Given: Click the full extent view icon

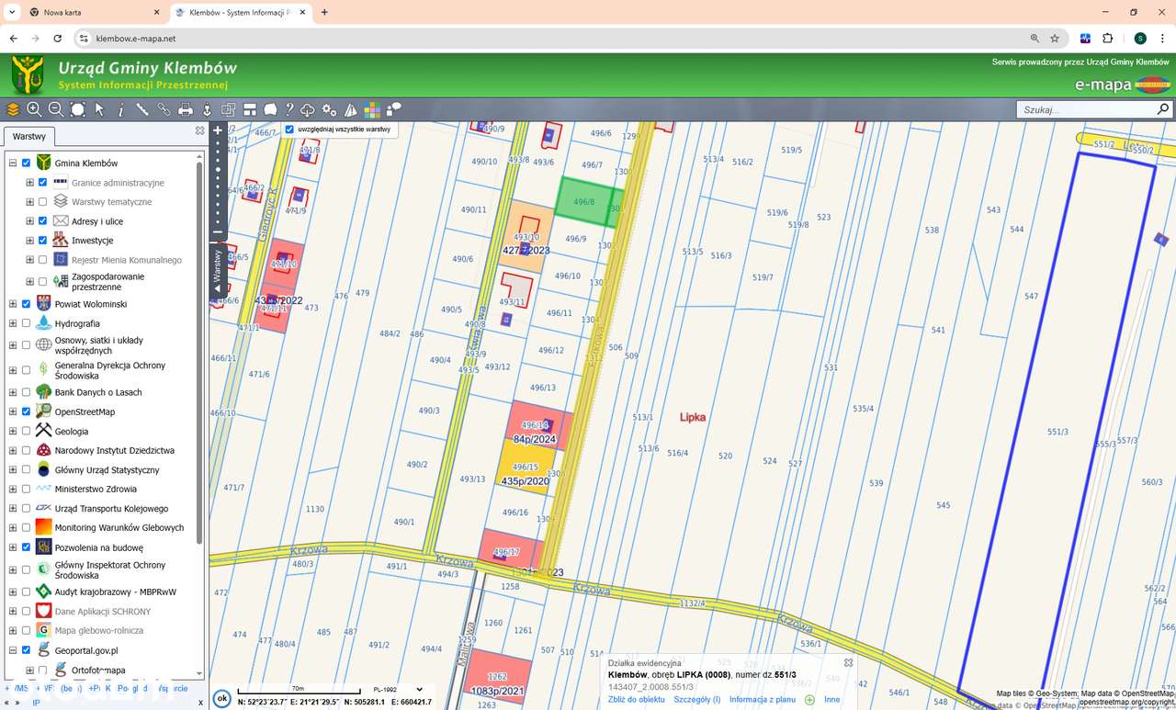Looking at the screenshot, I should pyautogui.click(x=78, y=109).
